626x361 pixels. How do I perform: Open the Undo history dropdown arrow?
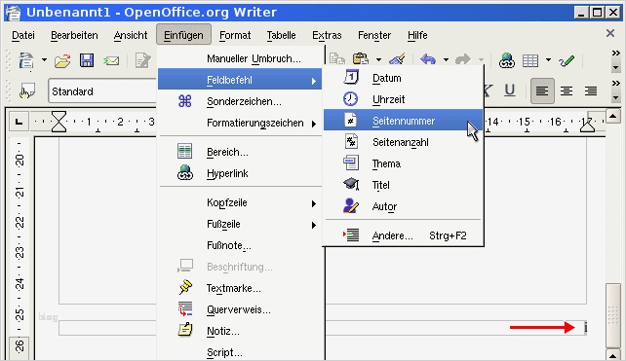pyautogui.click(x=446, y=60)
